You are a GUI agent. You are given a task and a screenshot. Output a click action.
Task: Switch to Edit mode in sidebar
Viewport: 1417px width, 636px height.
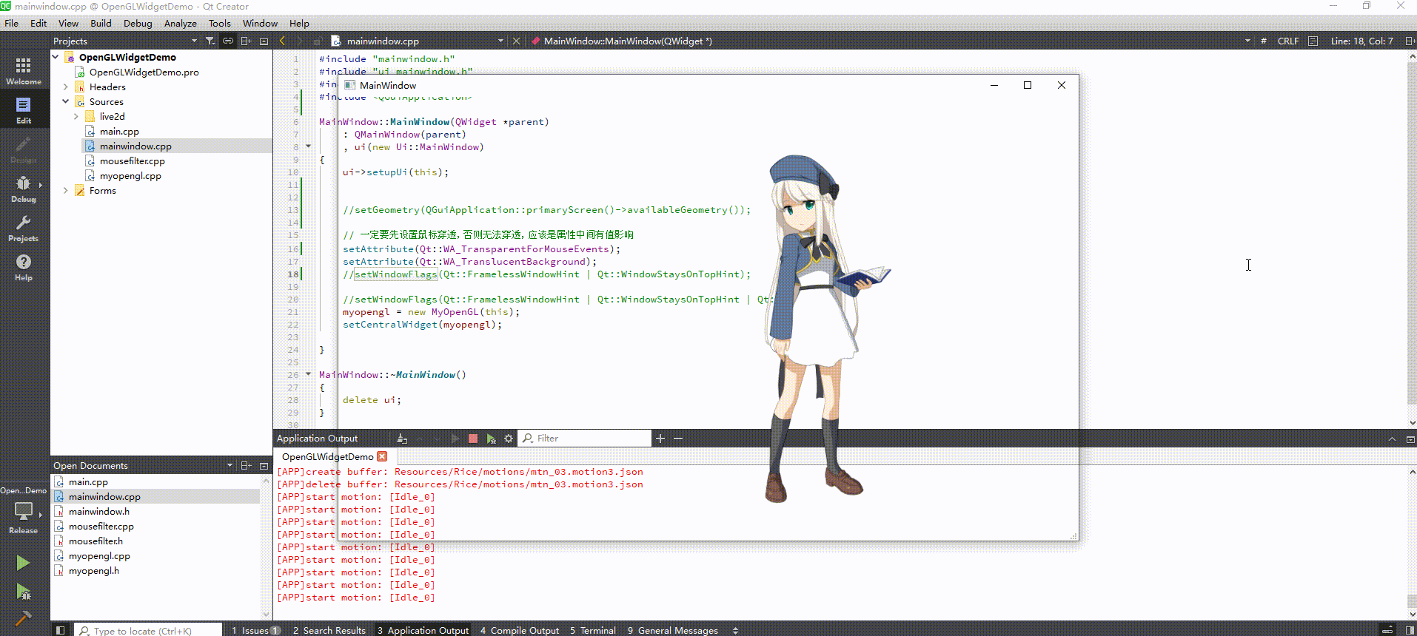coord(24,110)
